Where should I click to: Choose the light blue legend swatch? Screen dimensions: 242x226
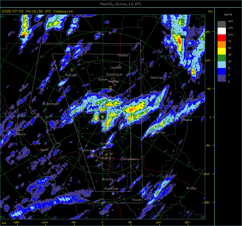(222, 65)
